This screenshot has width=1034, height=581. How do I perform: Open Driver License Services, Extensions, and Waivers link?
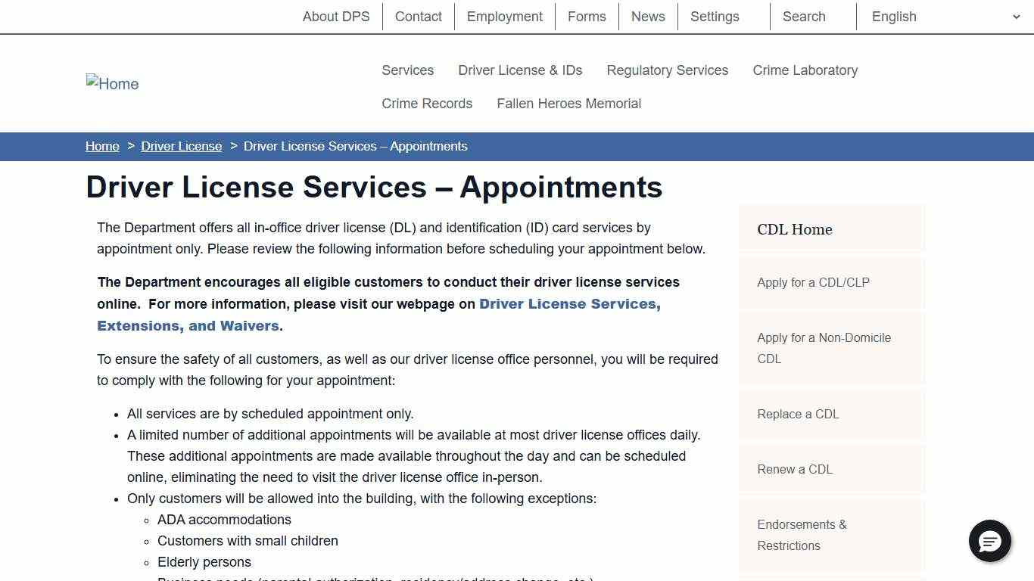click(569, 304)
